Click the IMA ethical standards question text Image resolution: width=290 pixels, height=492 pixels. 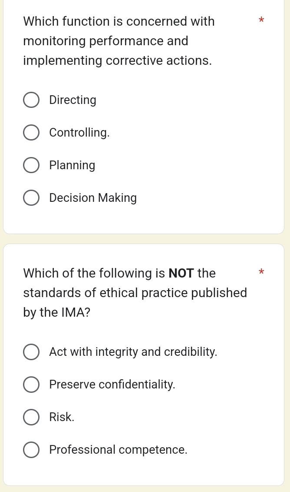pyautogui.click(x=135, y=292)
